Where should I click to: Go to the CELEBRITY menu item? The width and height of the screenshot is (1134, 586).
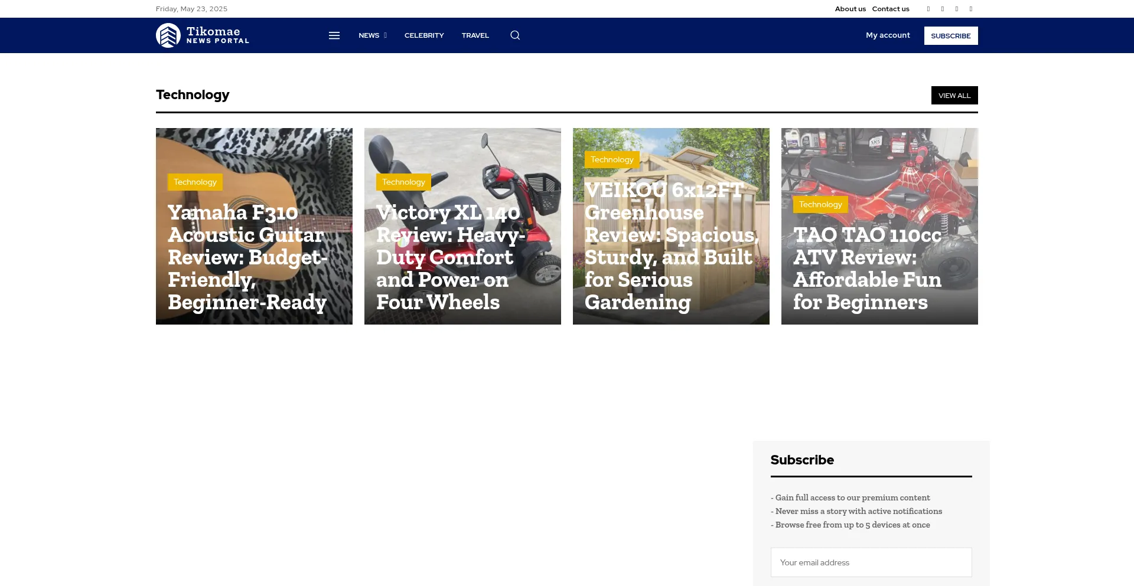(424, 35)
